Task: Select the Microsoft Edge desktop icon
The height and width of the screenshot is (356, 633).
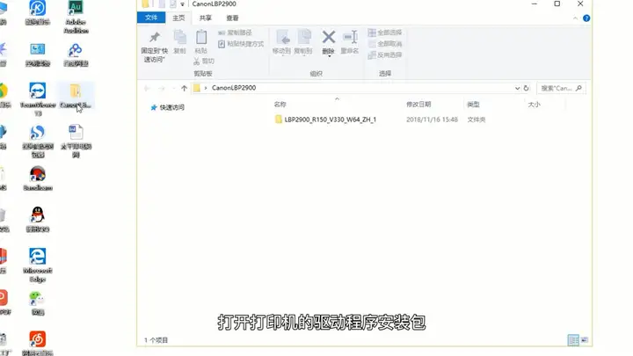Action: [x=38, y=265]
